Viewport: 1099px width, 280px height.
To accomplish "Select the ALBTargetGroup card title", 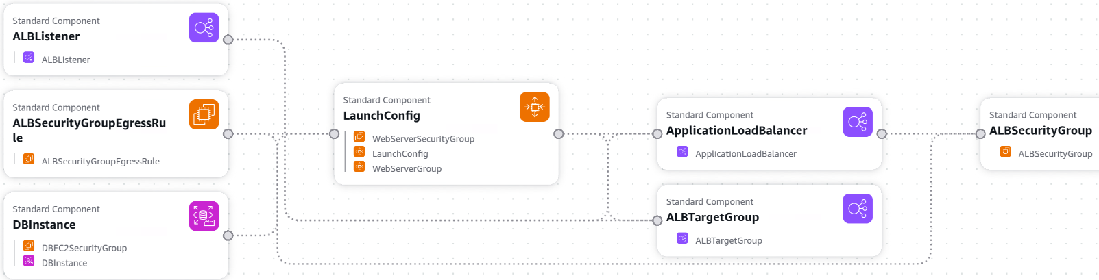I will click(x=713, y=218).
